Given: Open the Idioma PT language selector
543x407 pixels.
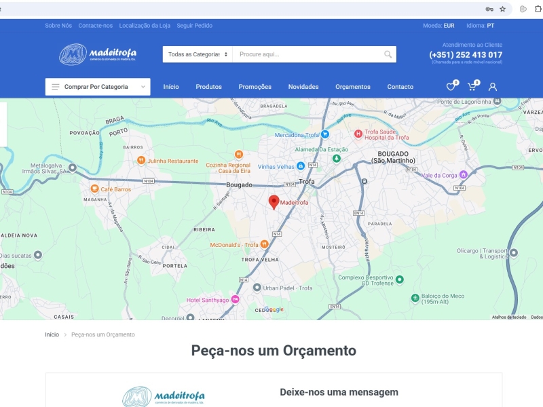Looking at the screenshot, I should pyautogui.click(x=480, y=26).
